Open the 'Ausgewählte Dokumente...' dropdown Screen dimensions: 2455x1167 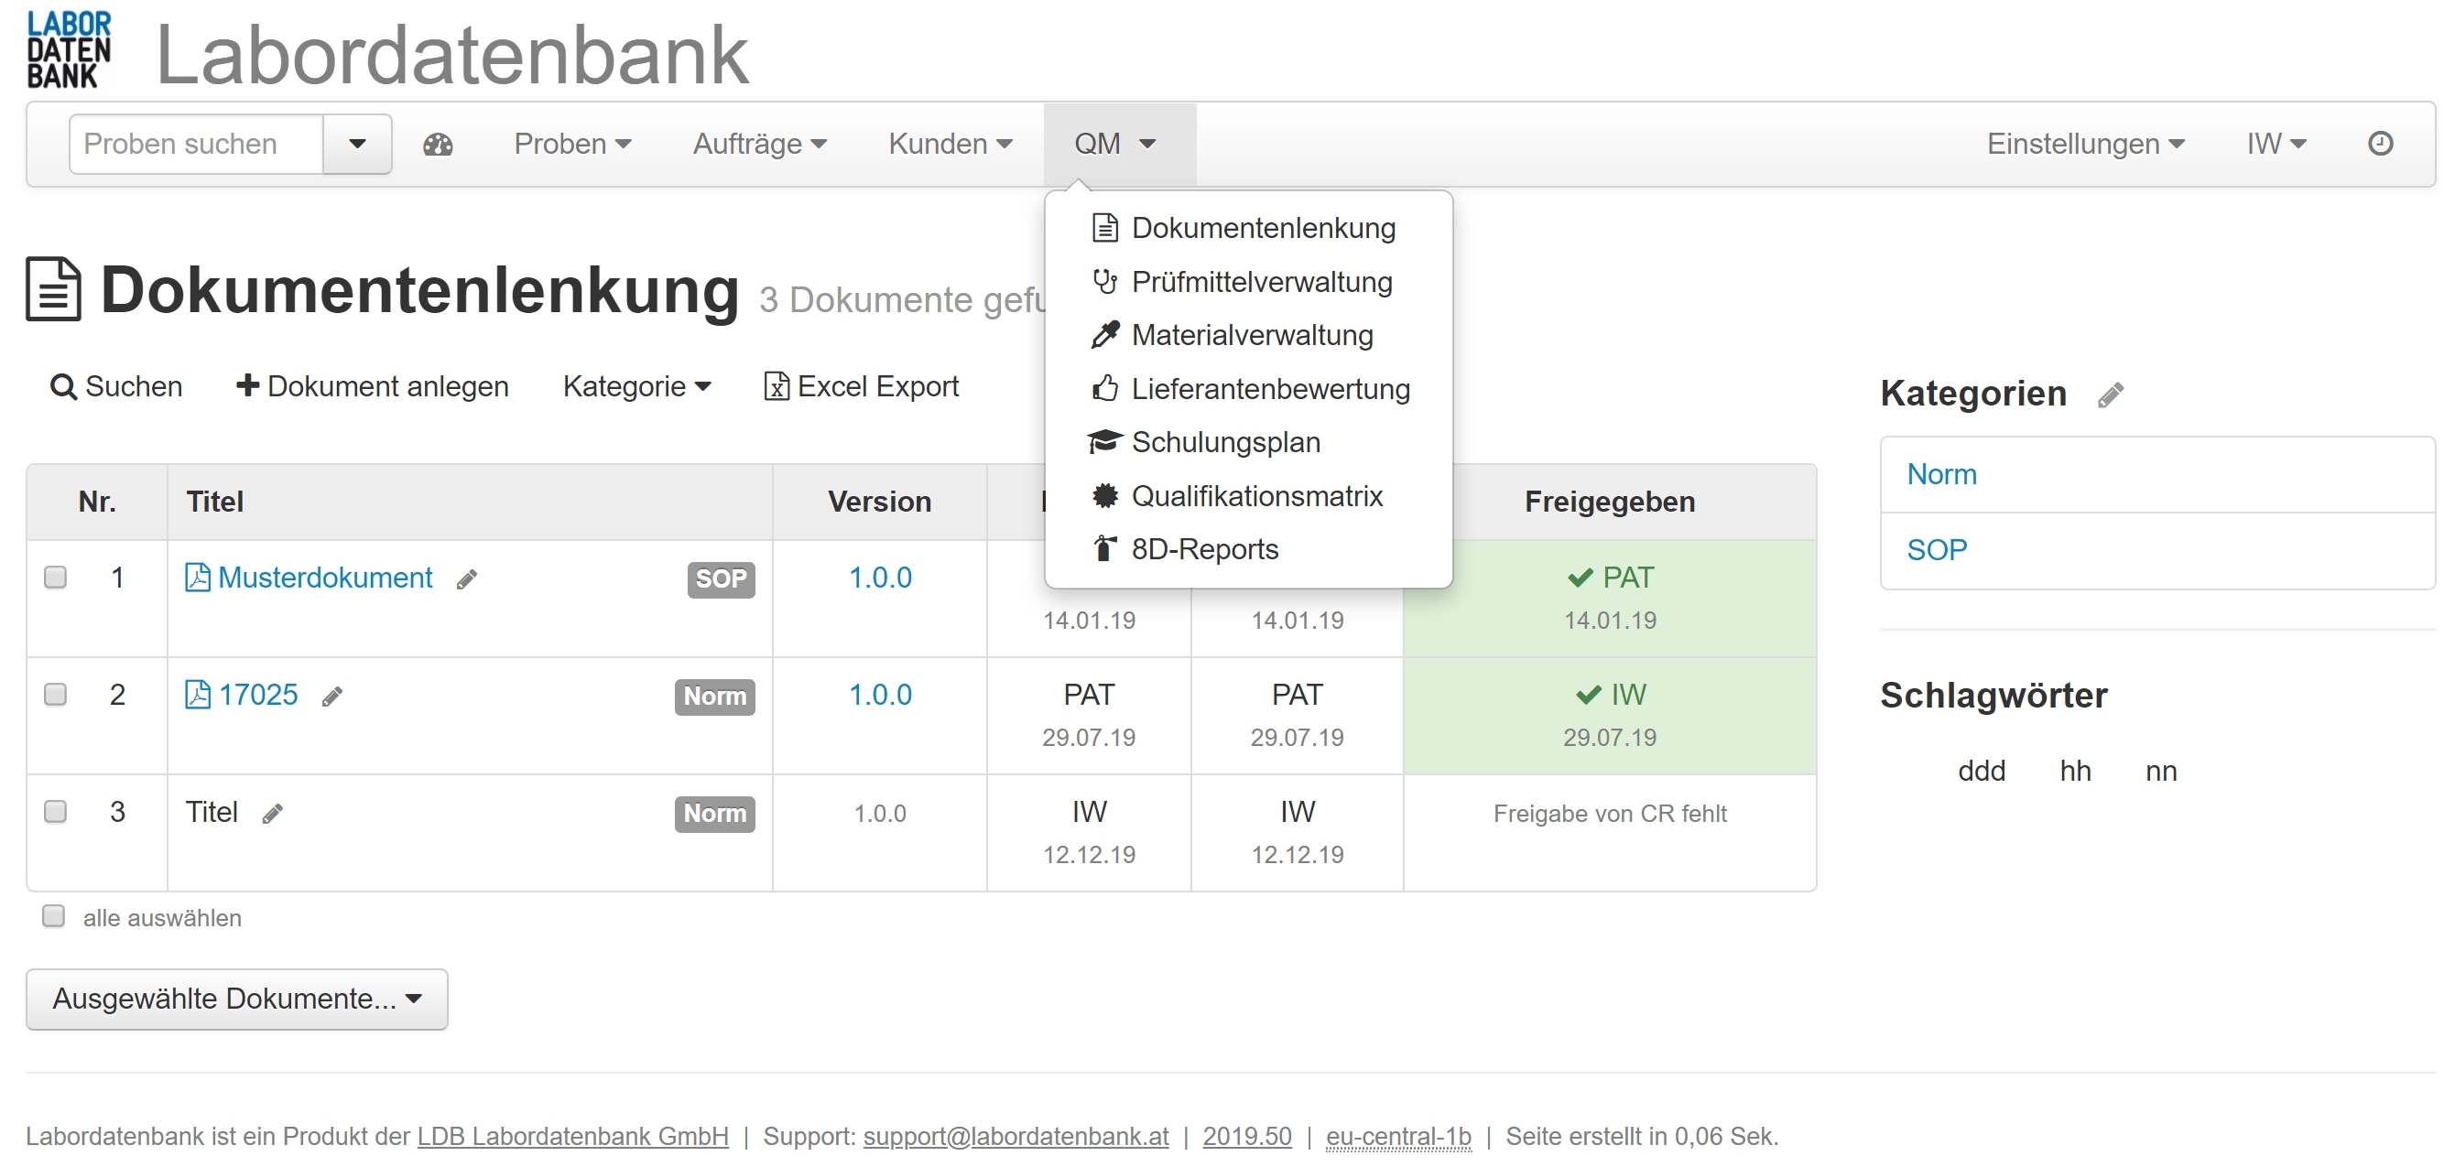point(236,1000)
